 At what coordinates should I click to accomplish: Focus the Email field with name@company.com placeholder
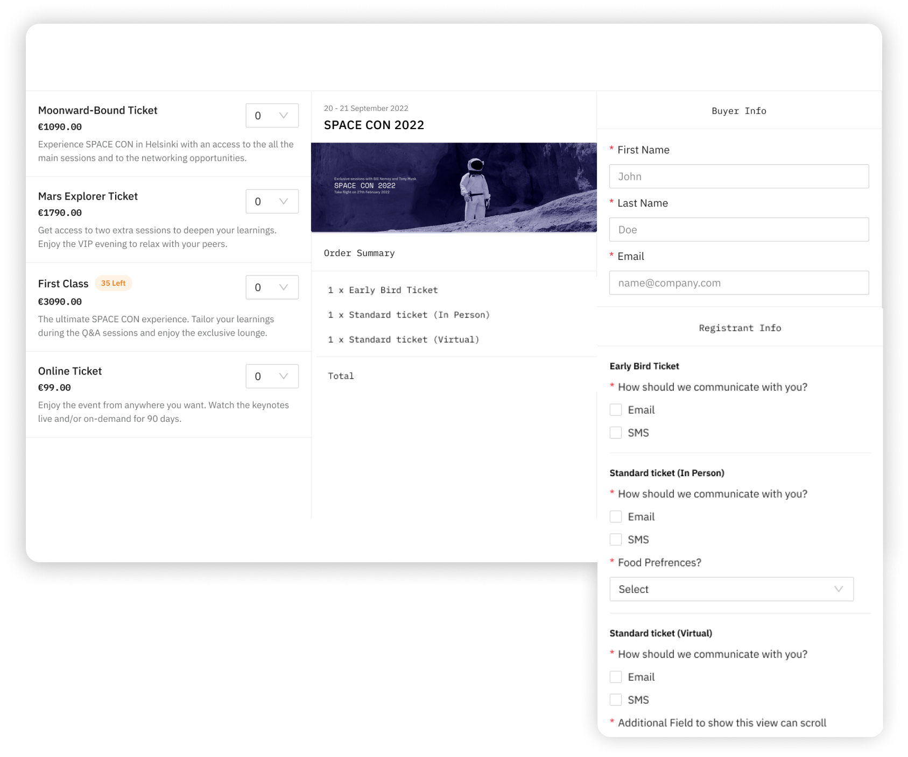coord(739,283)
